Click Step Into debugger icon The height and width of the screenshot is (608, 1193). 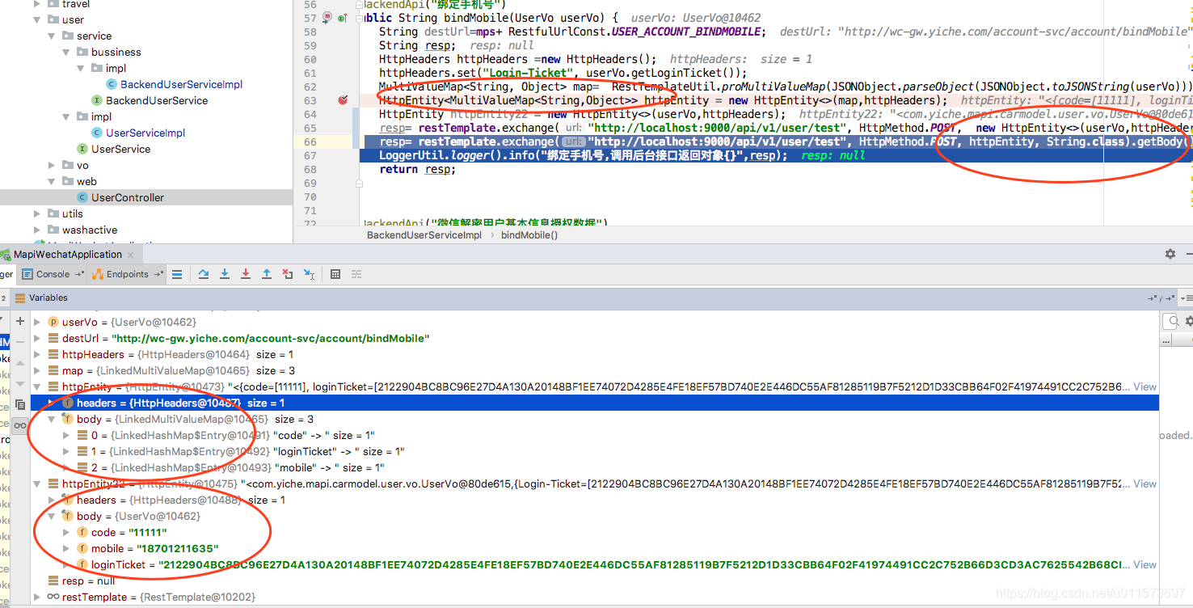(225, 274)
